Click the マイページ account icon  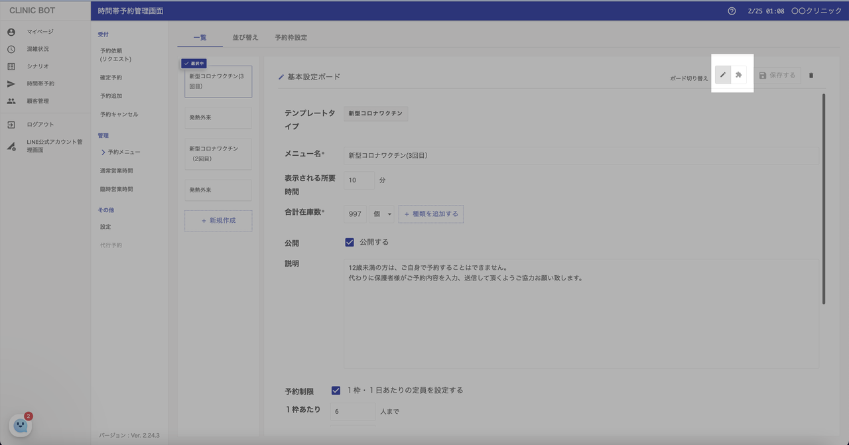11,32
